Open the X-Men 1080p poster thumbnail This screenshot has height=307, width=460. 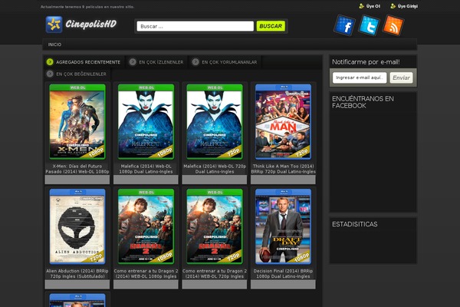coord(77,121)
